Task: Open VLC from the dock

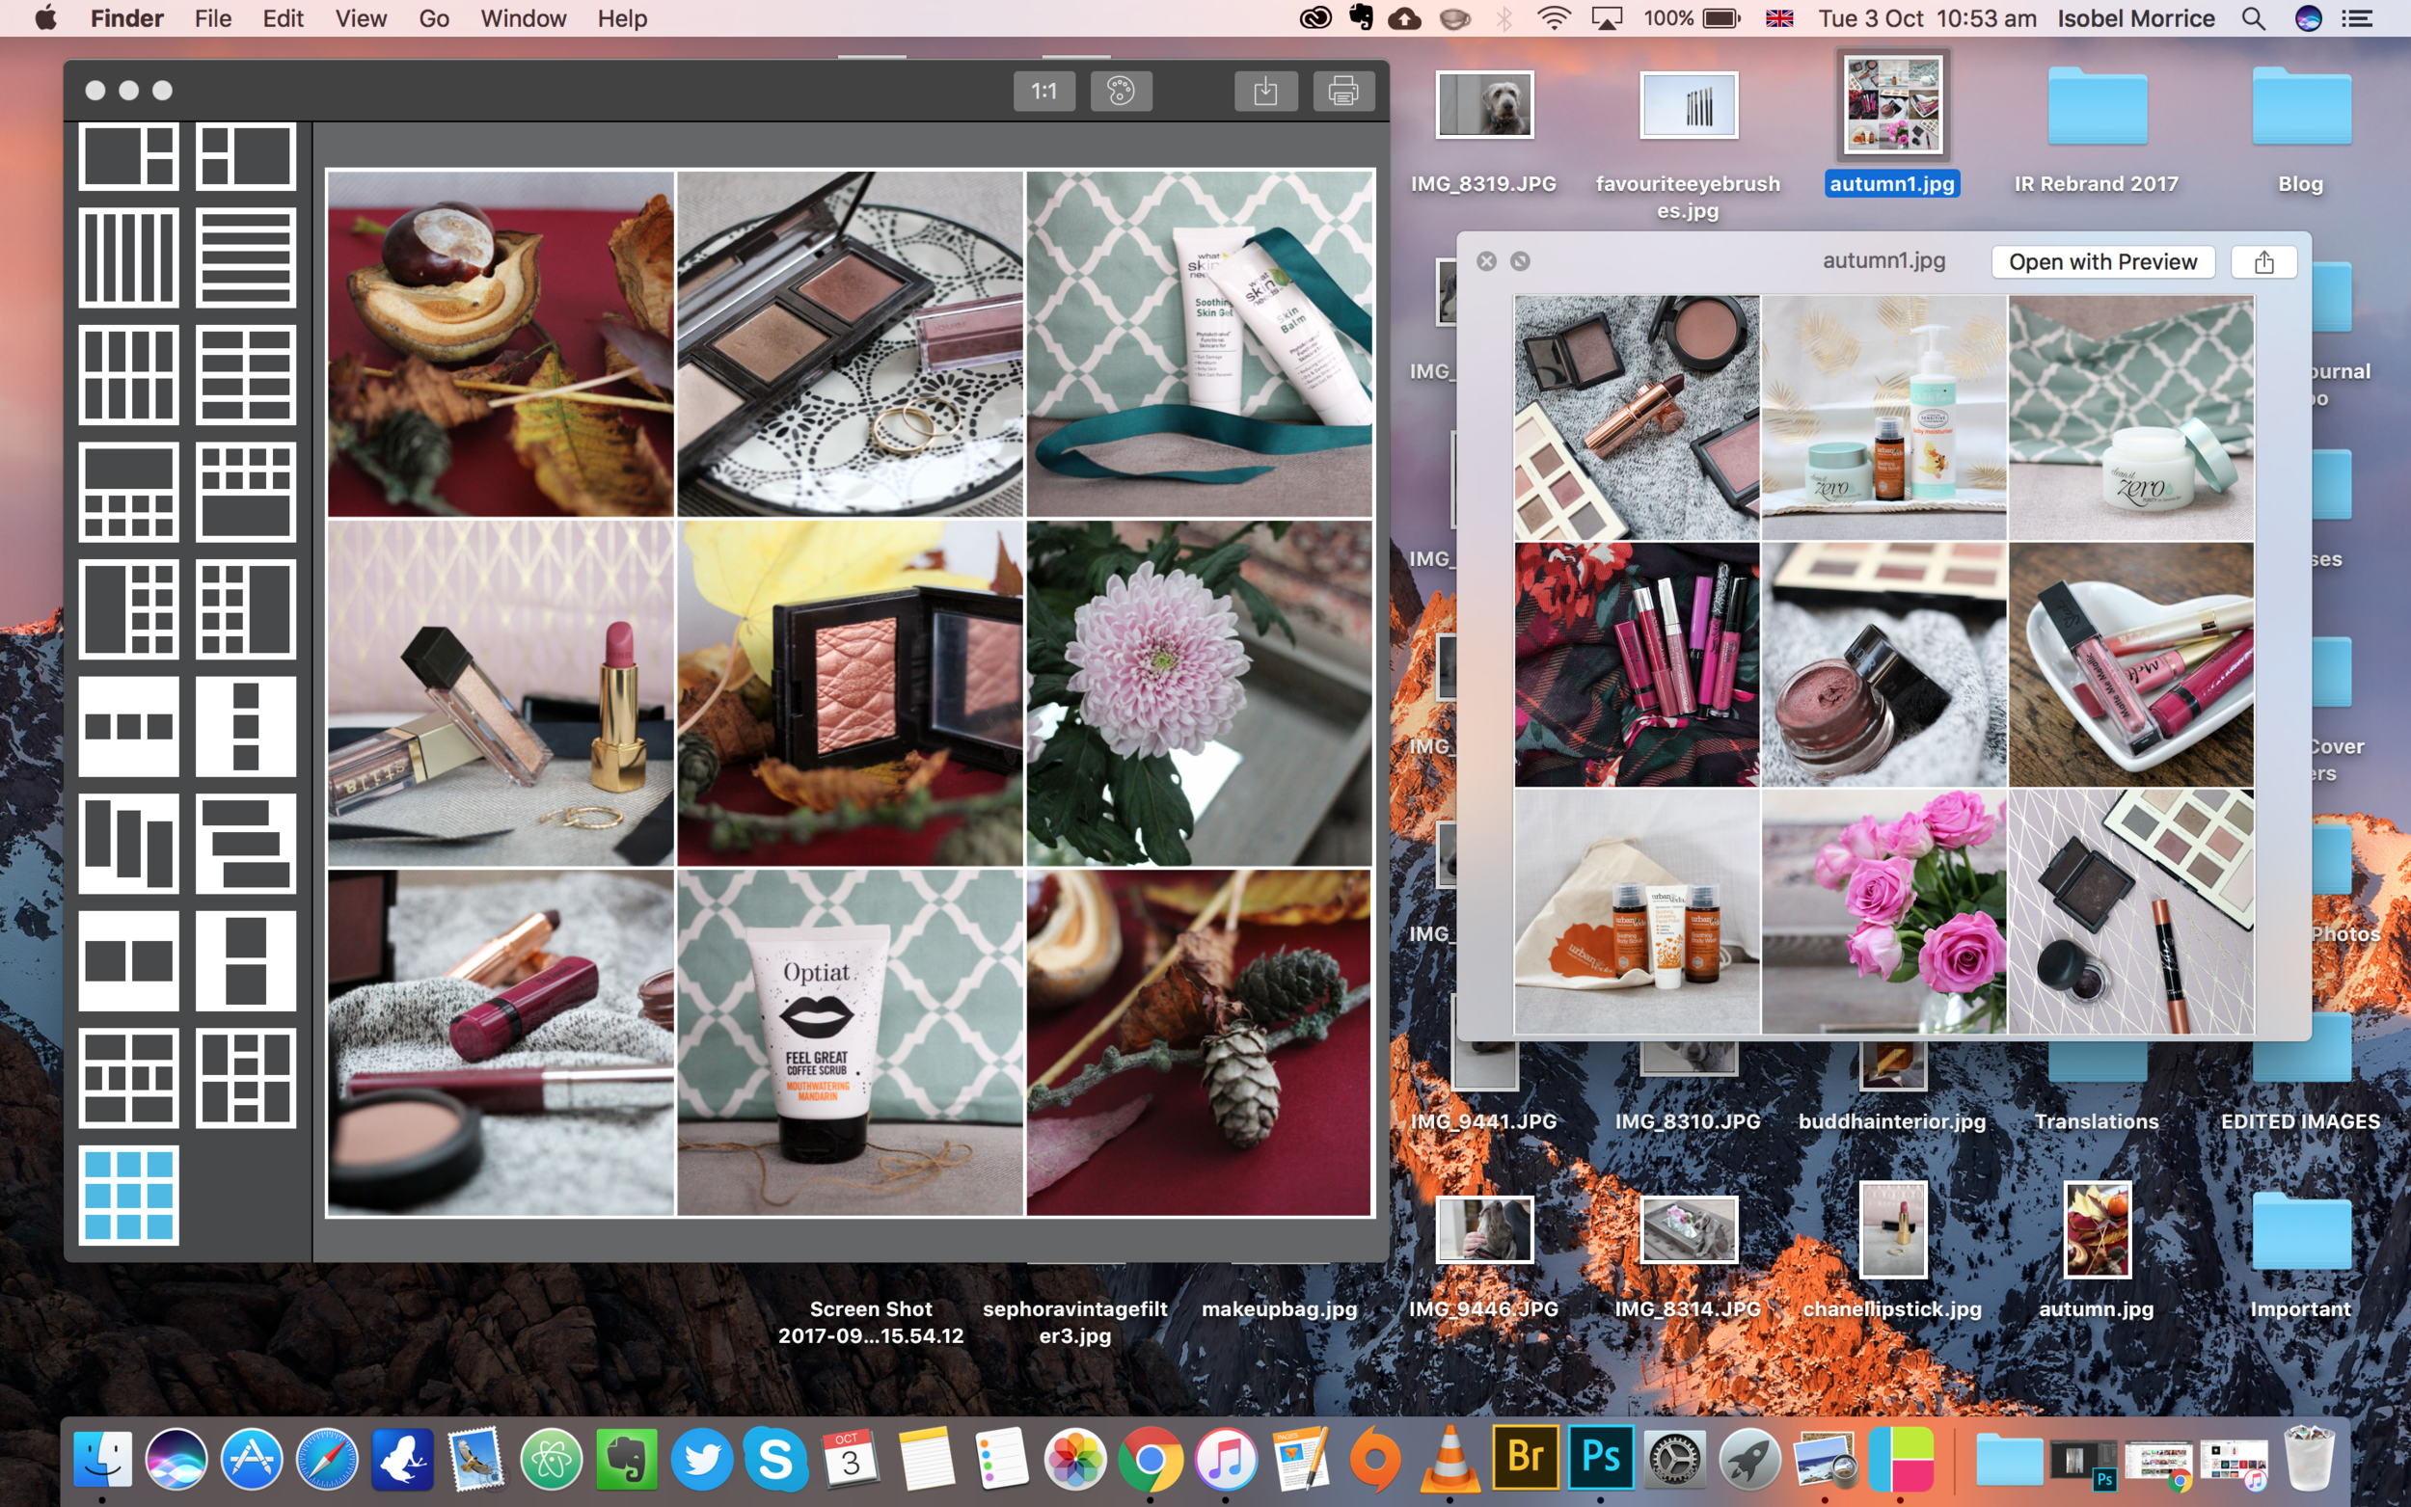Action: (x=1450, y=1459)
